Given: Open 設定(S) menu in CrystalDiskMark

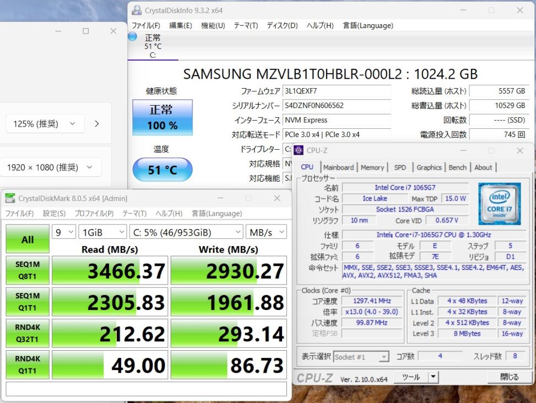Looking at the screenshot, I should coord(54,214).
